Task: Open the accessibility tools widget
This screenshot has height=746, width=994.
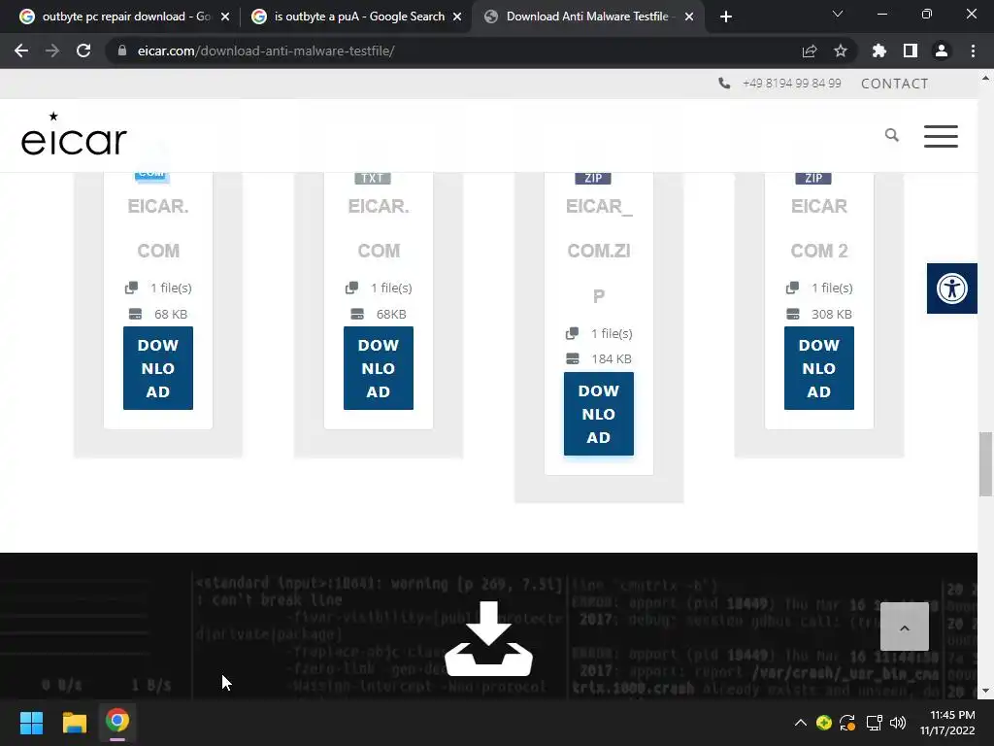Action: click(x=952, y=288)
